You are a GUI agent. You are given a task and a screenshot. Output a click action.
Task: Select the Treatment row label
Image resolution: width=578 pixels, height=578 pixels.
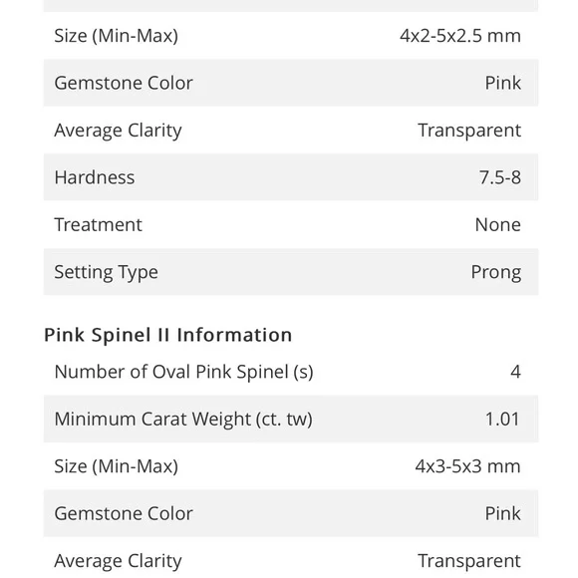pyautogui.click(x=98, y=224)
